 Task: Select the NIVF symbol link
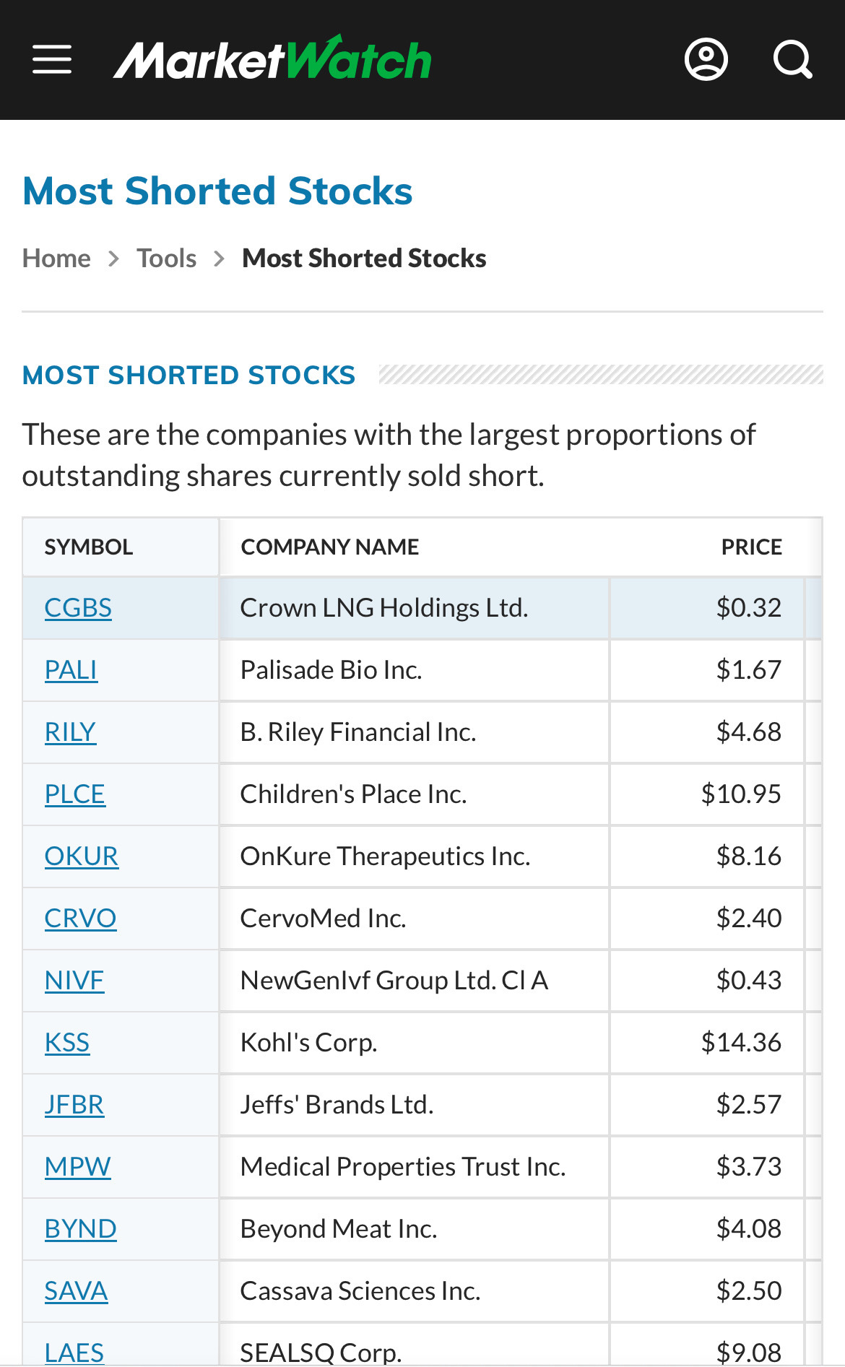(74, 981)
